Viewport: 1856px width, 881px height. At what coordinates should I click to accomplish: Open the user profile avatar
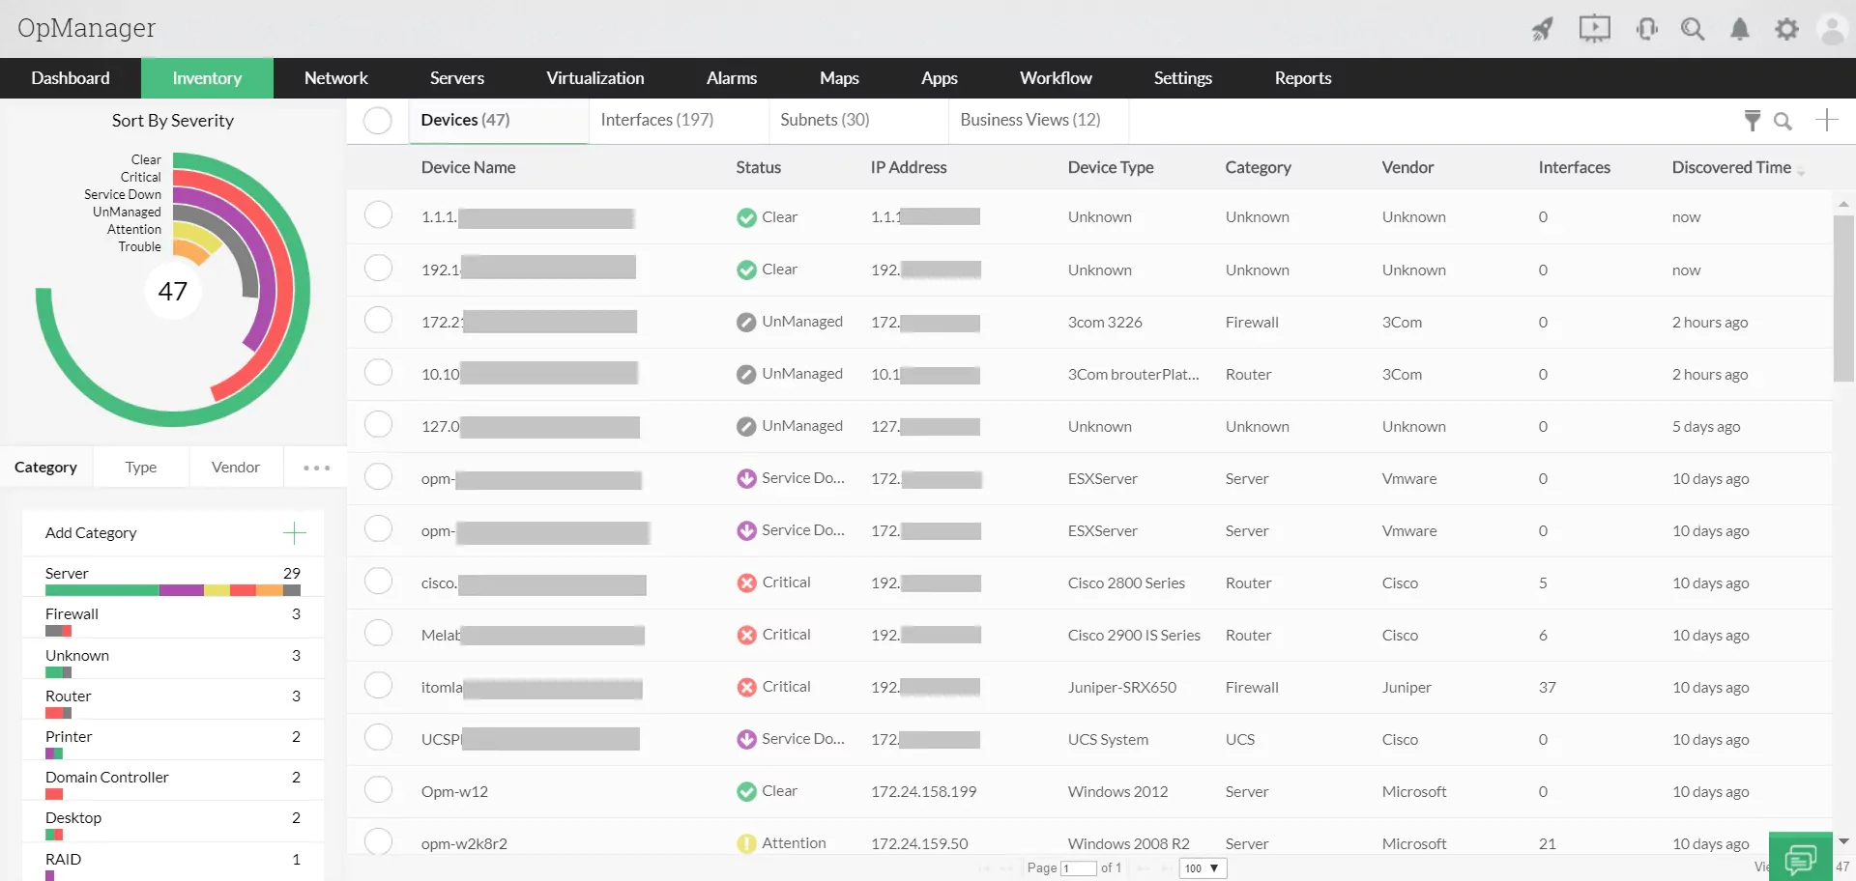1833,29
